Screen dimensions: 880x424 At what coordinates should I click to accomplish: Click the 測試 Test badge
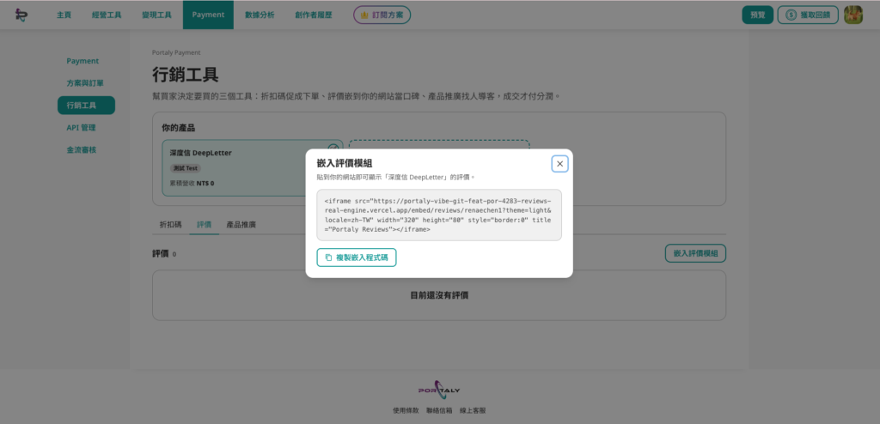click(x=186, y=168)
